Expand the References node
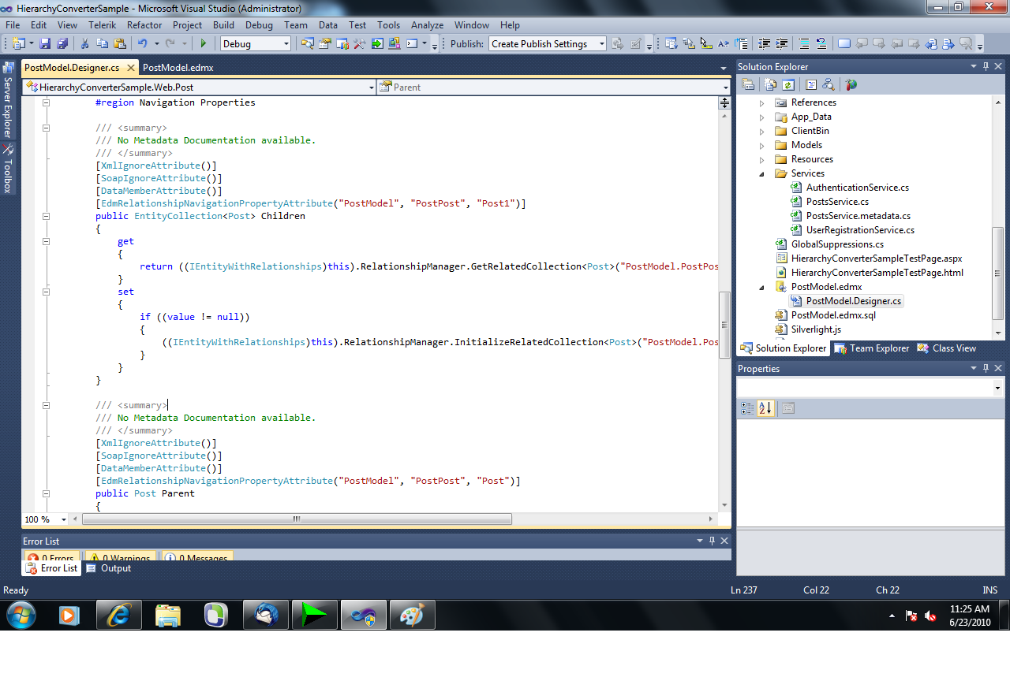 click(762, 102)
